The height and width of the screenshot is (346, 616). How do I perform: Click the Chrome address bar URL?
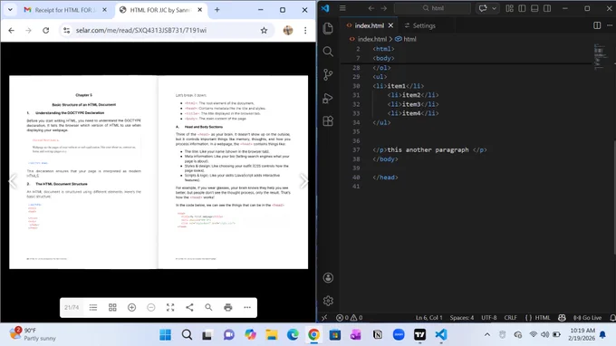tap(141, 30)
